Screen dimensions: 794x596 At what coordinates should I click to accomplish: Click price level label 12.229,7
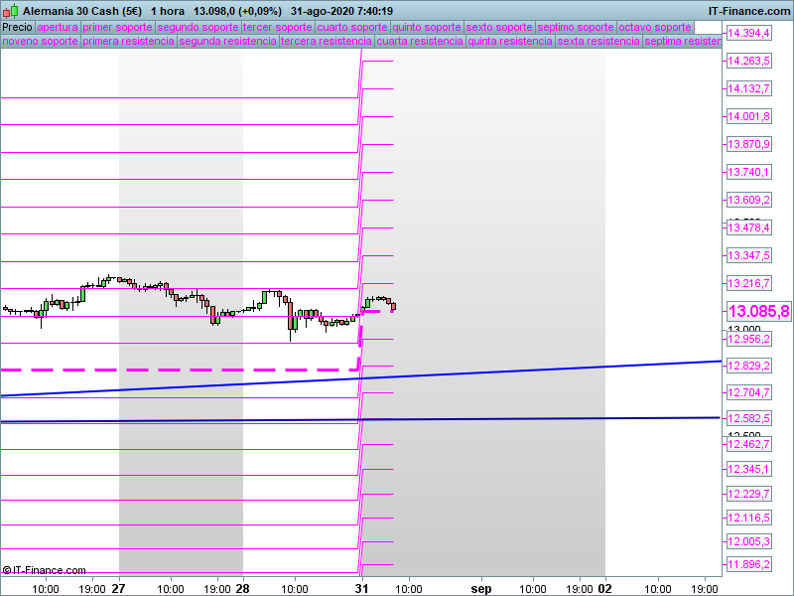tap(749, 494)
